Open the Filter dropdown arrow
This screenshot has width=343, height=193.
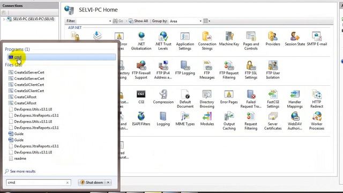[110, 21]
